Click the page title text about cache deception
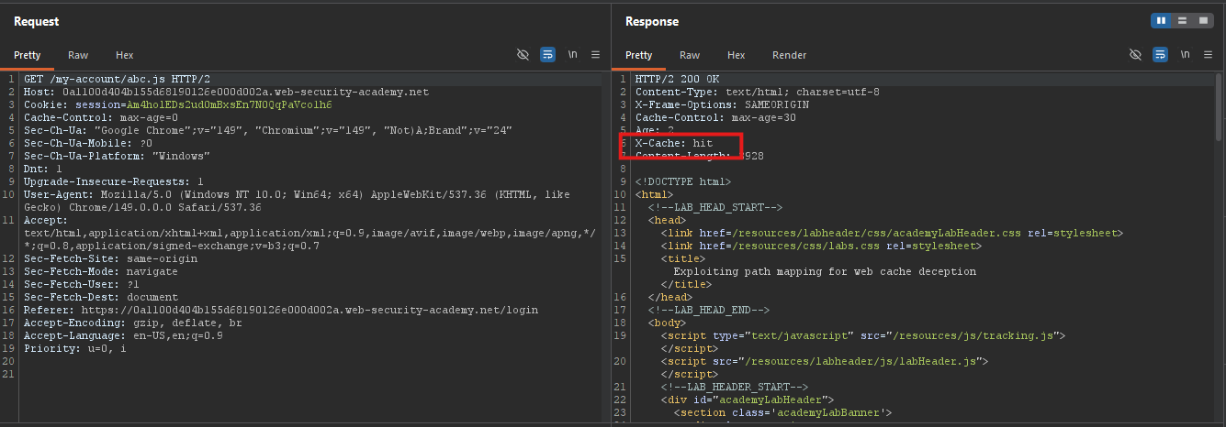Image resolution: width=1226 pixels, height=427 pixels. [x=825, y=272]
